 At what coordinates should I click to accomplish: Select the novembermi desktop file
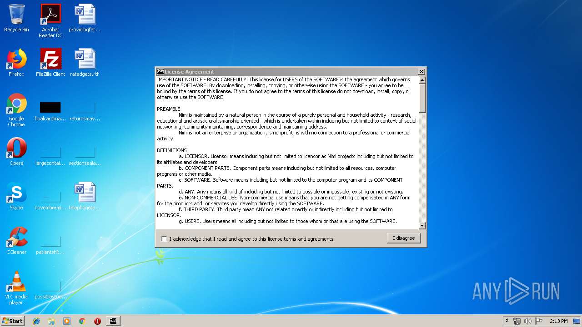tap(50, 200)
